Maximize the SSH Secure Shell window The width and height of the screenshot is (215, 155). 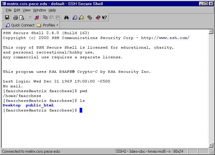[206, 4]
